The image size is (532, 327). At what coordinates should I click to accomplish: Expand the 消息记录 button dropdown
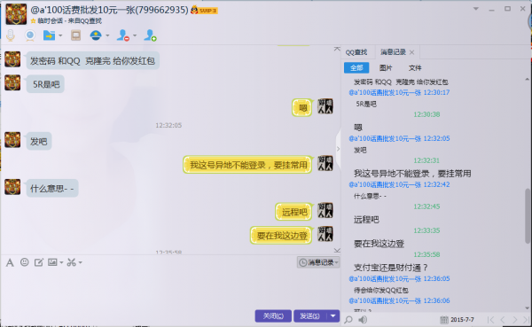(337, 262)
